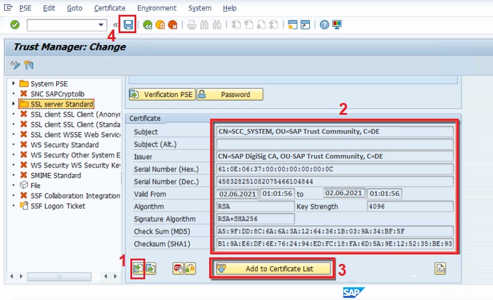Click the double chevron beside command field
Viewport: 493px width, 300px height.
(116, 25)
